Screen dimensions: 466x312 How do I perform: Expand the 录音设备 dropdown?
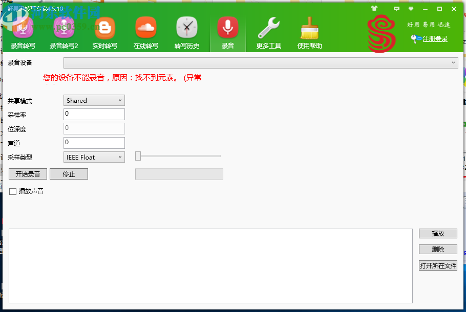[261, 63]
